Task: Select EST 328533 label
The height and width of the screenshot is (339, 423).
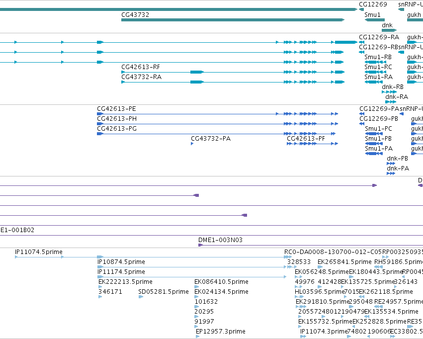Action: click(x=299, y=262)
